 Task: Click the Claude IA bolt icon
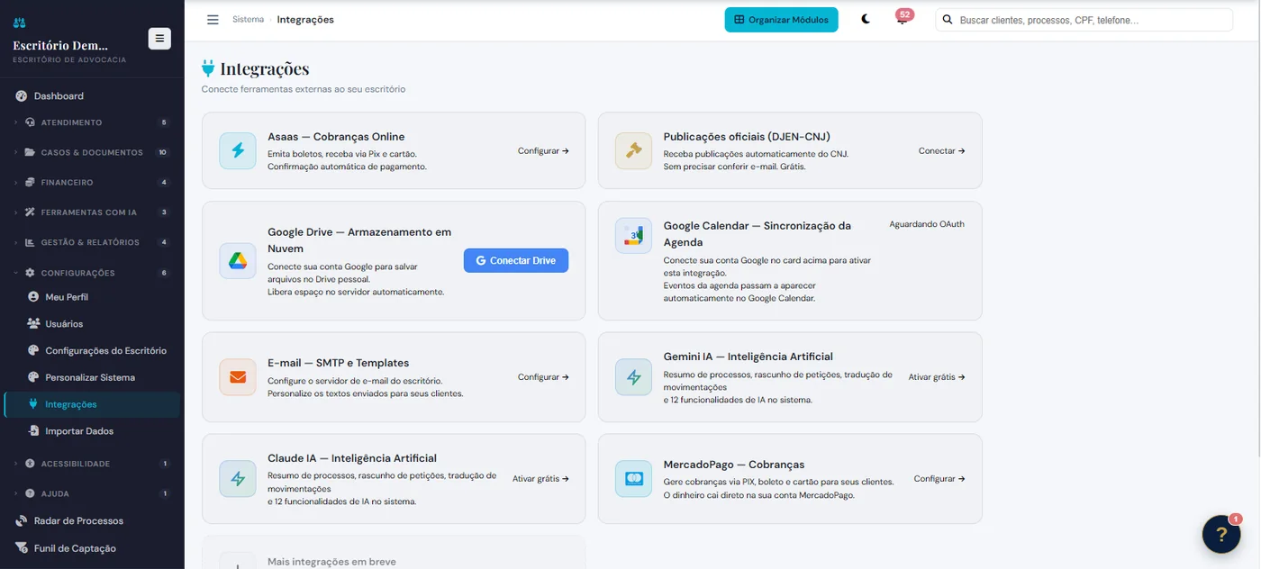[238, 479]
